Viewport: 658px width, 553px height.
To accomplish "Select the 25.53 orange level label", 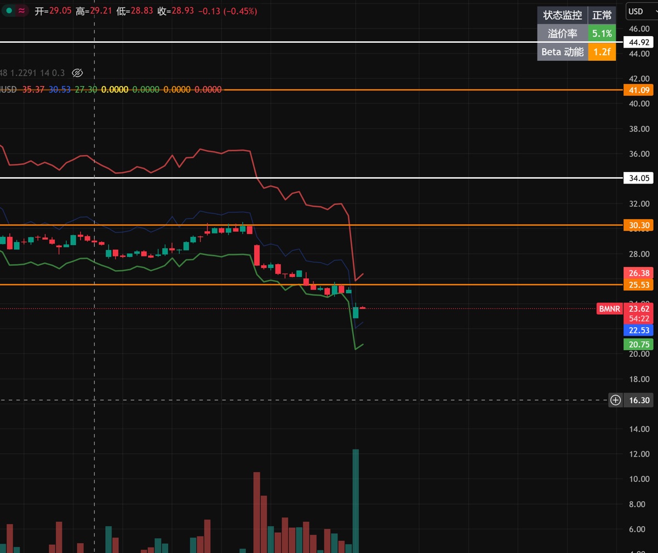I will [x=639, y=284].
